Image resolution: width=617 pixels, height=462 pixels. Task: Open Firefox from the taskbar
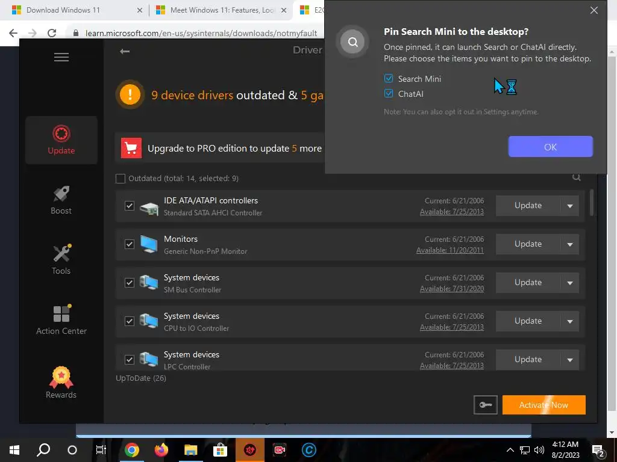click(x=161, y=450)
